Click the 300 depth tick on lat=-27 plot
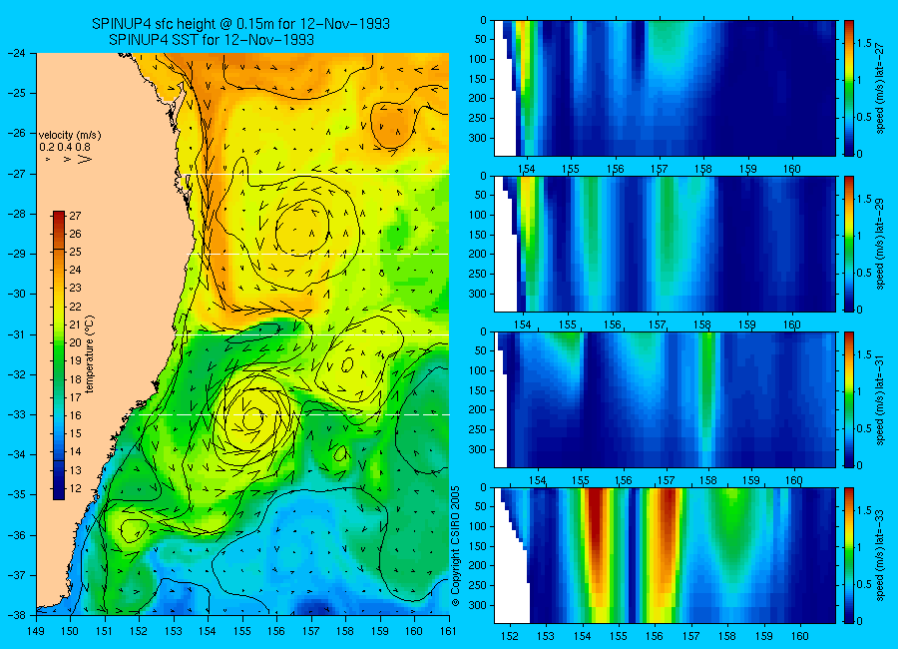This screenshot has height=649, width=898. 478,138
